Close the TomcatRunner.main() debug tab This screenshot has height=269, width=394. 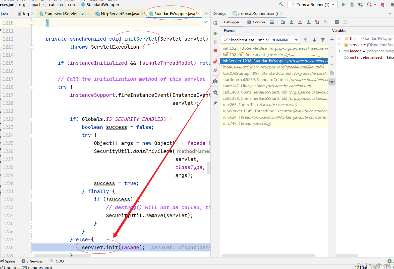282,14
